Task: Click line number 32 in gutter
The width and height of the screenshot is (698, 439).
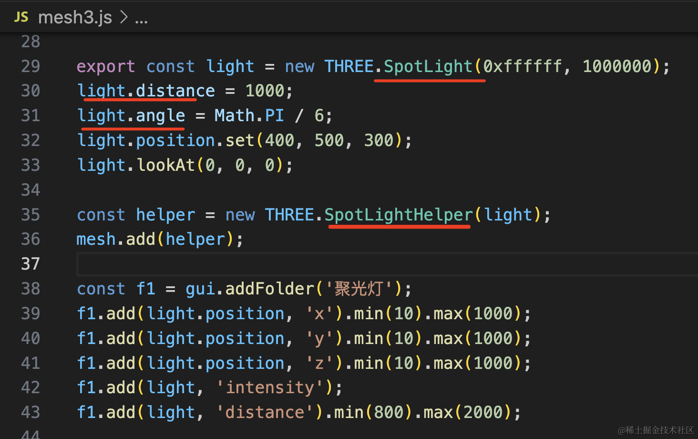Action: 31,140
